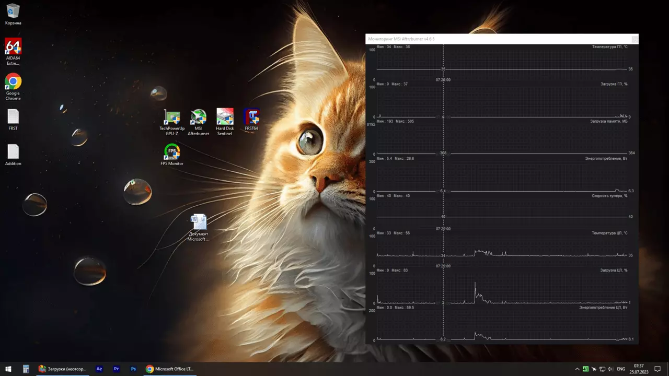The width and height of the screenshot is (669, 376).
Task: Expand the hidden system tray icons
Action: tap(576, 369)
